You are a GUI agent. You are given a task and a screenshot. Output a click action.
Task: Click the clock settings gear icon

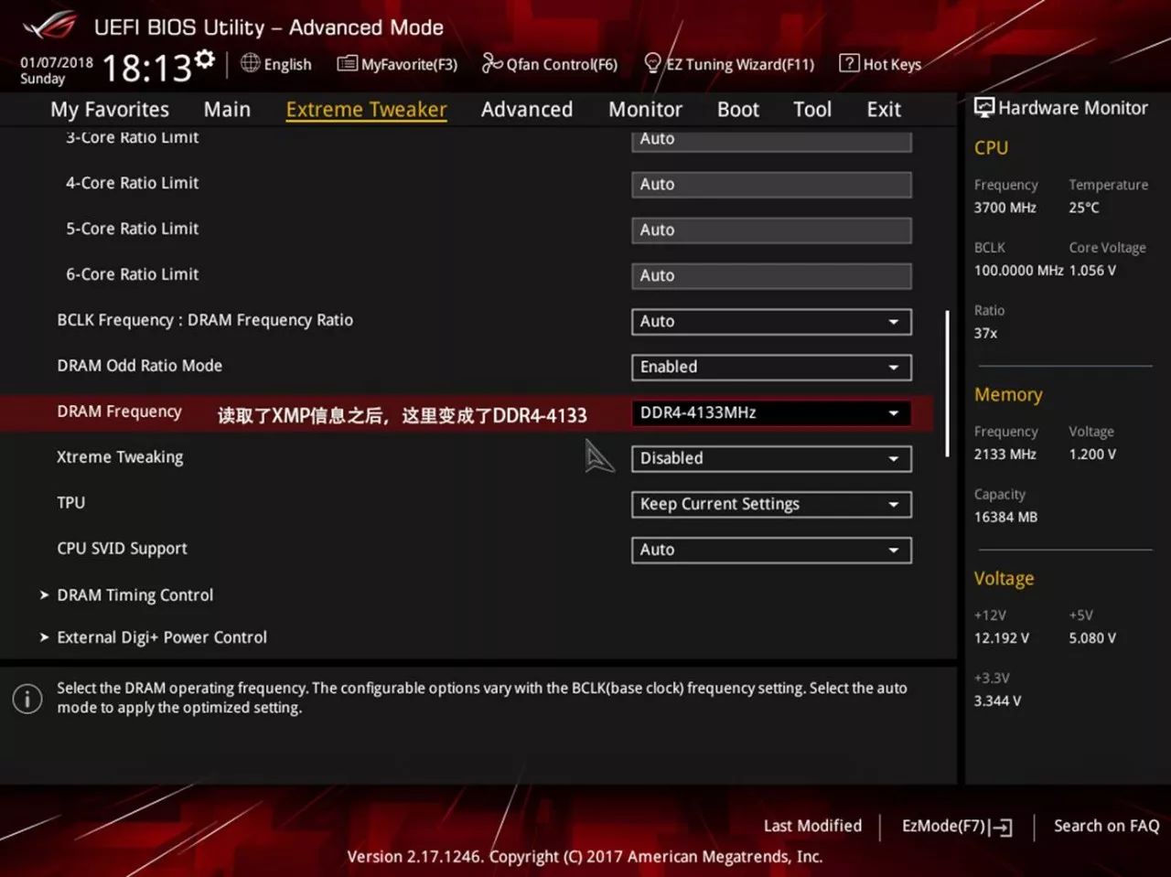point(205,59)
